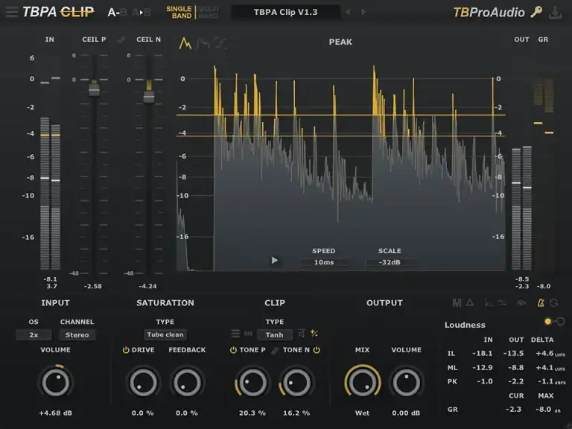Go to the previous preset
572x429 pixels.
[348, 12]
